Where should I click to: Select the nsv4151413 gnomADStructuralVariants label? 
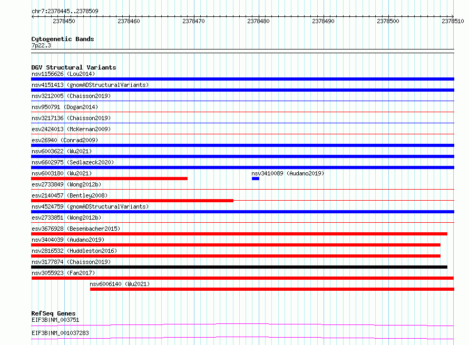tap(90, 85)
